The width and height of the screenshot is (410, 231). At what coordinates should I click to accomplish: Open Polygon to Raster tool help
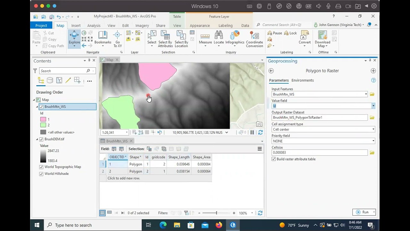coord(373,80)
